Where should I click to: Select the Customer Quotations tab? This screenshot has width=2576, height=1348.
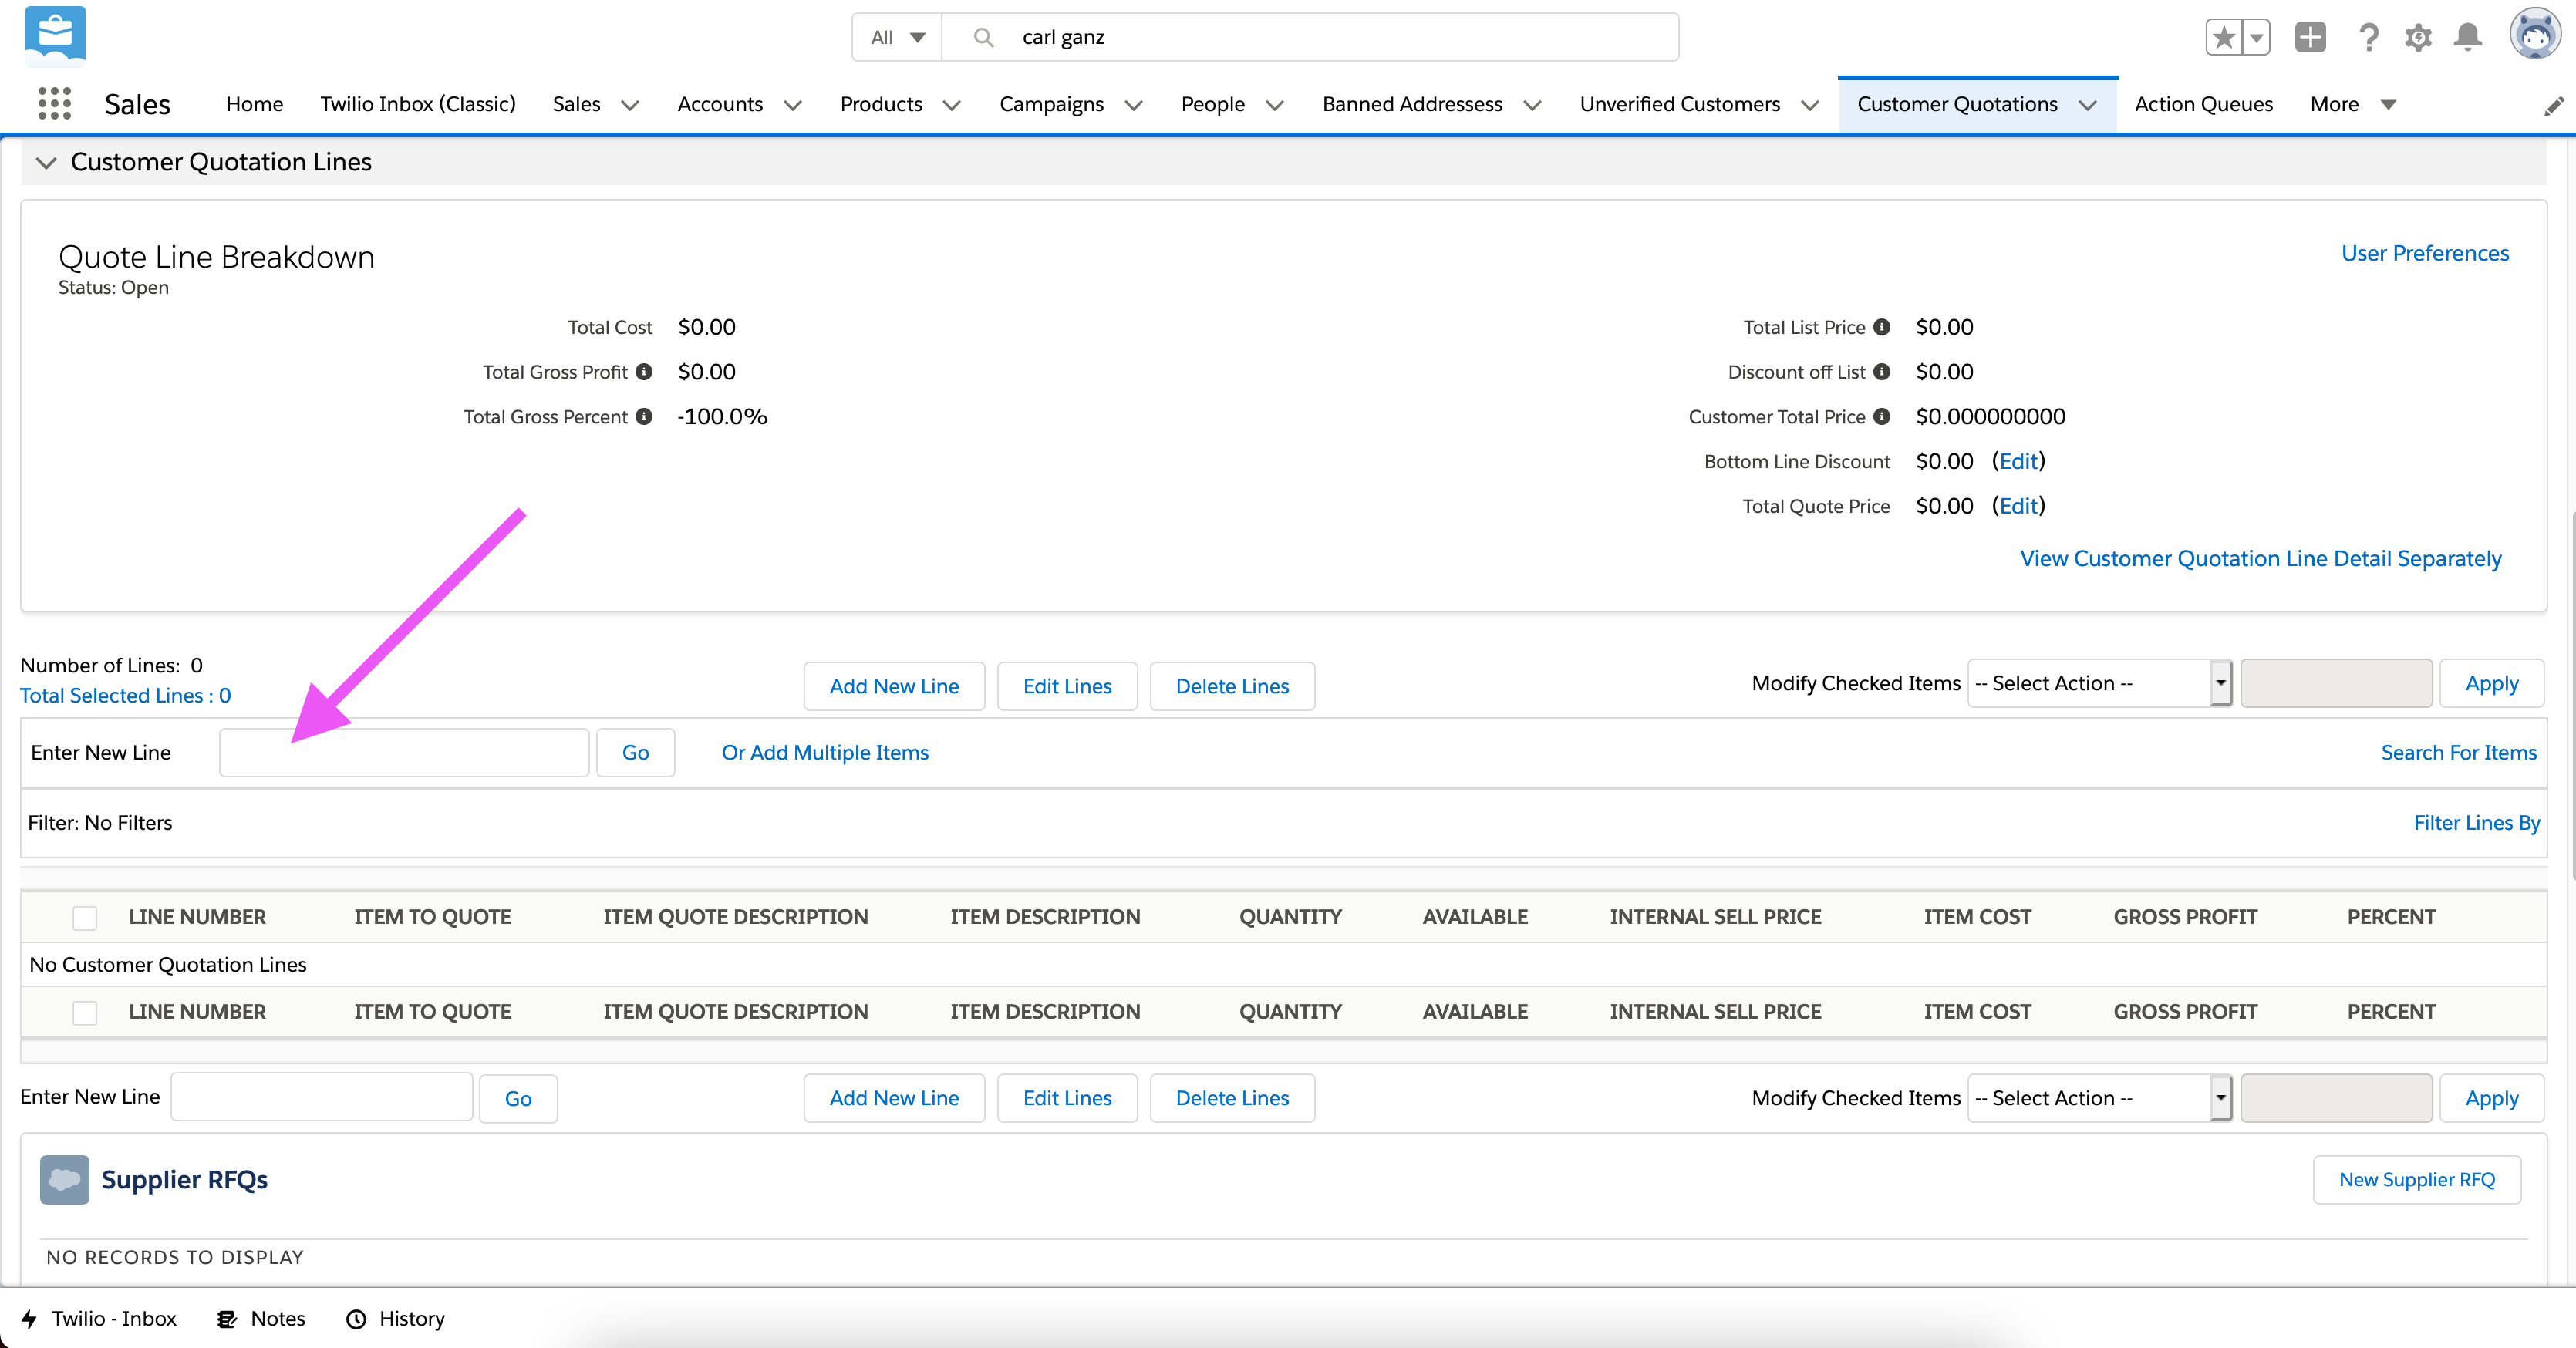[x=1957, y=104]
